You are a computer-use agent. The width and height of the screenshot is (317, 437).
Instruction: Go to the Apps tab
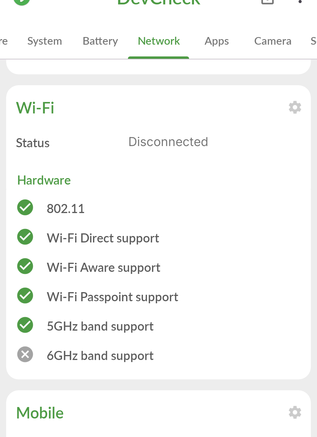217,41
